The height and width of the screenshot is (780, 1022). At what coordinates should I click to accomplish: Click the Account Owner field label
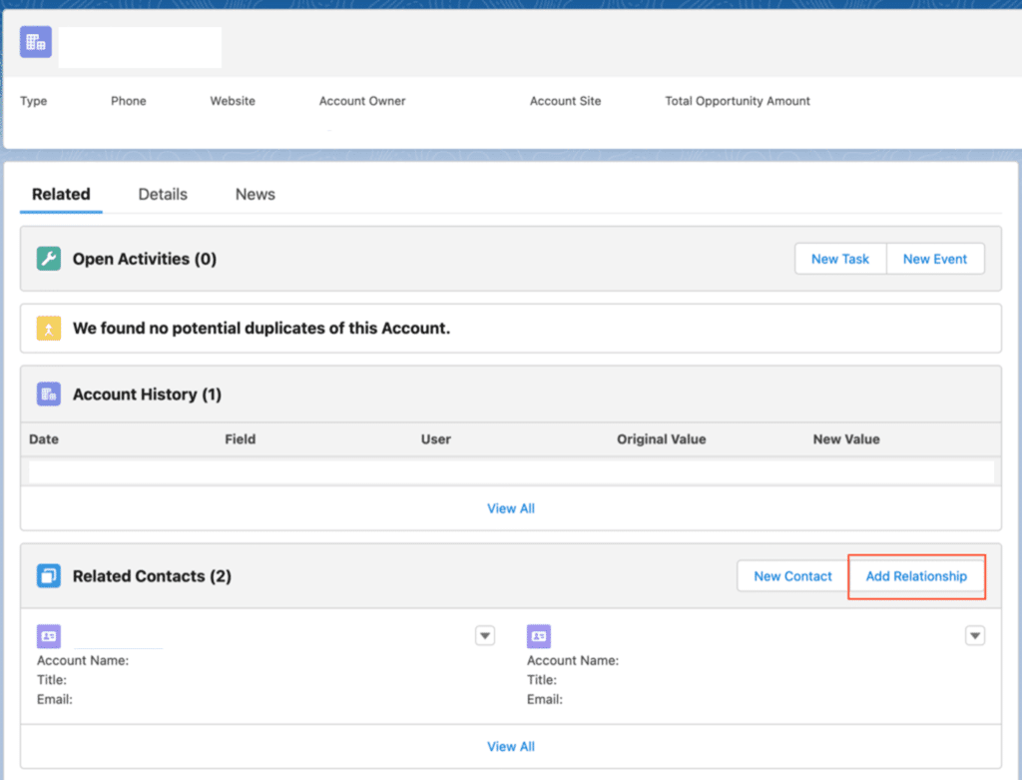coord(362,101)
